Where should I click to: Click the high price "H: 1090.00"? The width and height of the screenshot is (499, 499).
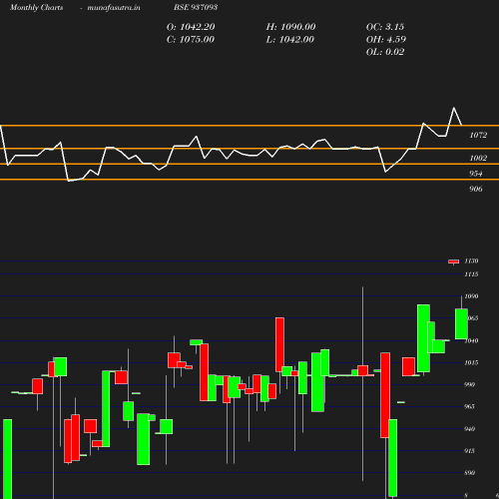[290, 27]
